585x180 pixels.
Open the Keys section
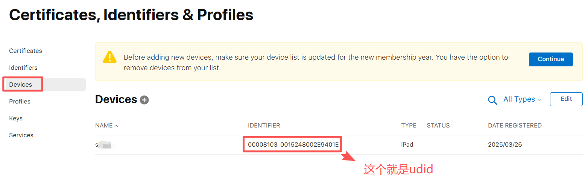[16, 118]
